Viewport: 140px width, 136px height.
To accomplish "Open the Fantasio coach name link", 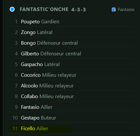I will coord(126,9).
